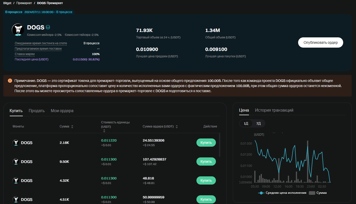Screen dimensions: 356x204
Task: Click Купить for the 4.51K order
Action: coord(206,199)
